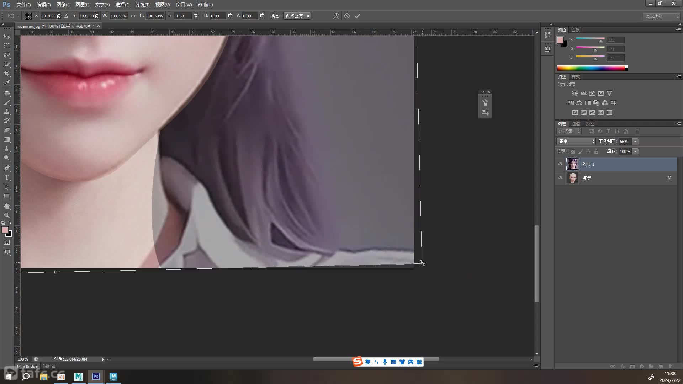The width and height of the screenshot is (683, 384).
Task: Switch to warp mode icon
Action: [x=336, y=16]
